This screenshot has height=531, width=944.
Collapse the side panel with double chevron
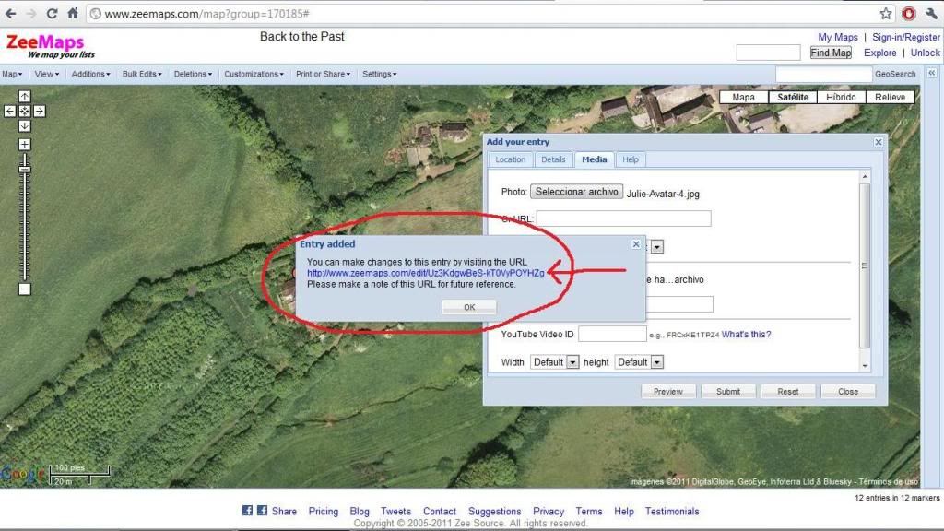coord(931,74)
